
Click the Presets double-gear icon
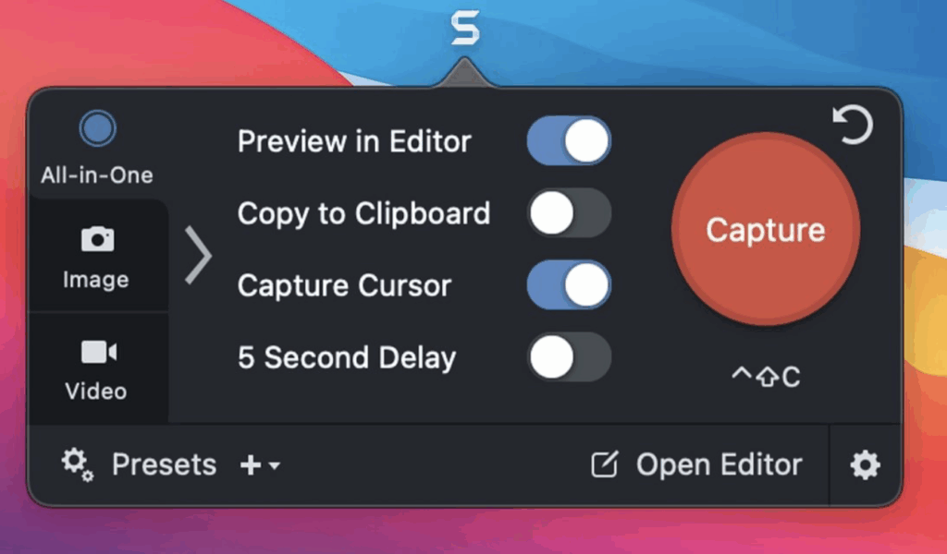[x=78, y=464]
